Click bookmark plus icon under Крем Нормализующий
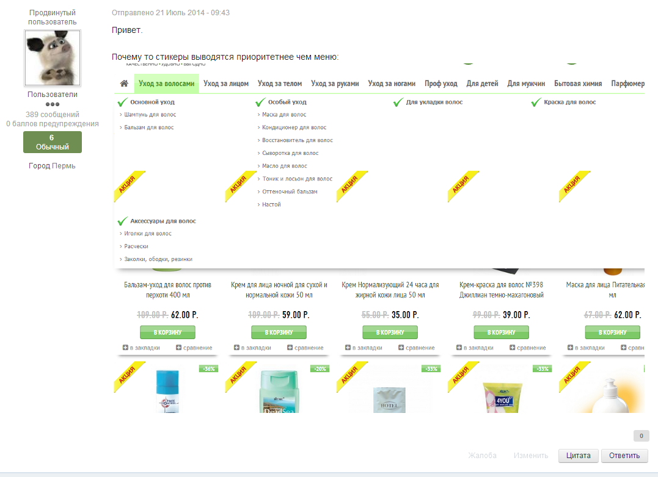The height and width of the screenshot is (477, 658). [348, 348]
